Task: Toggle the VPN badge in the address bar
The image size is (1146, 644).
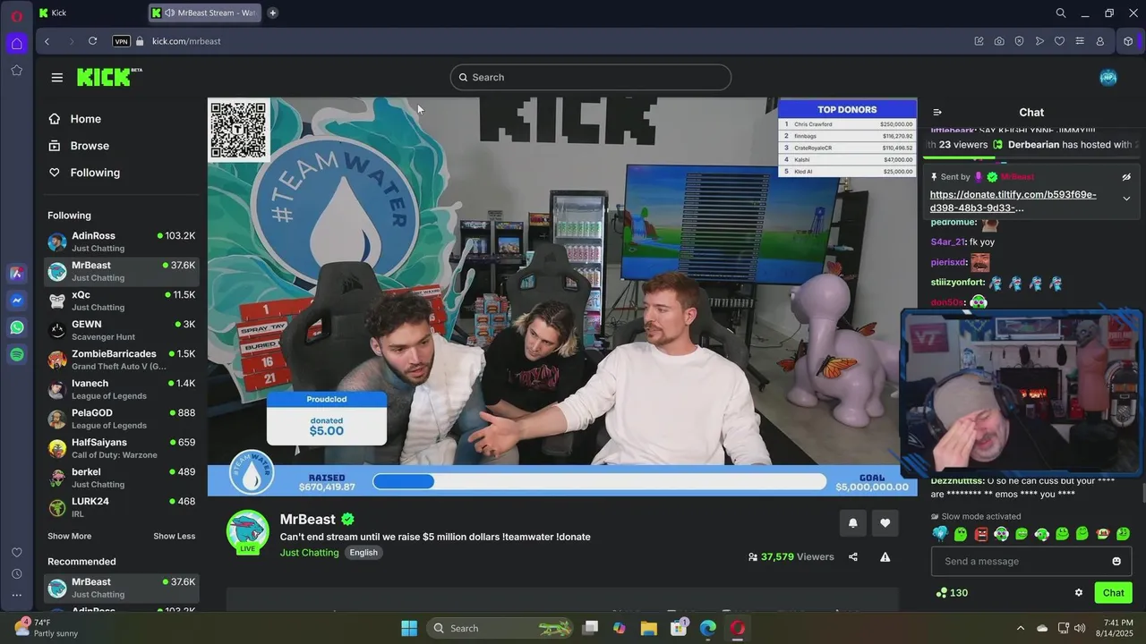Action: pos(122,41)
